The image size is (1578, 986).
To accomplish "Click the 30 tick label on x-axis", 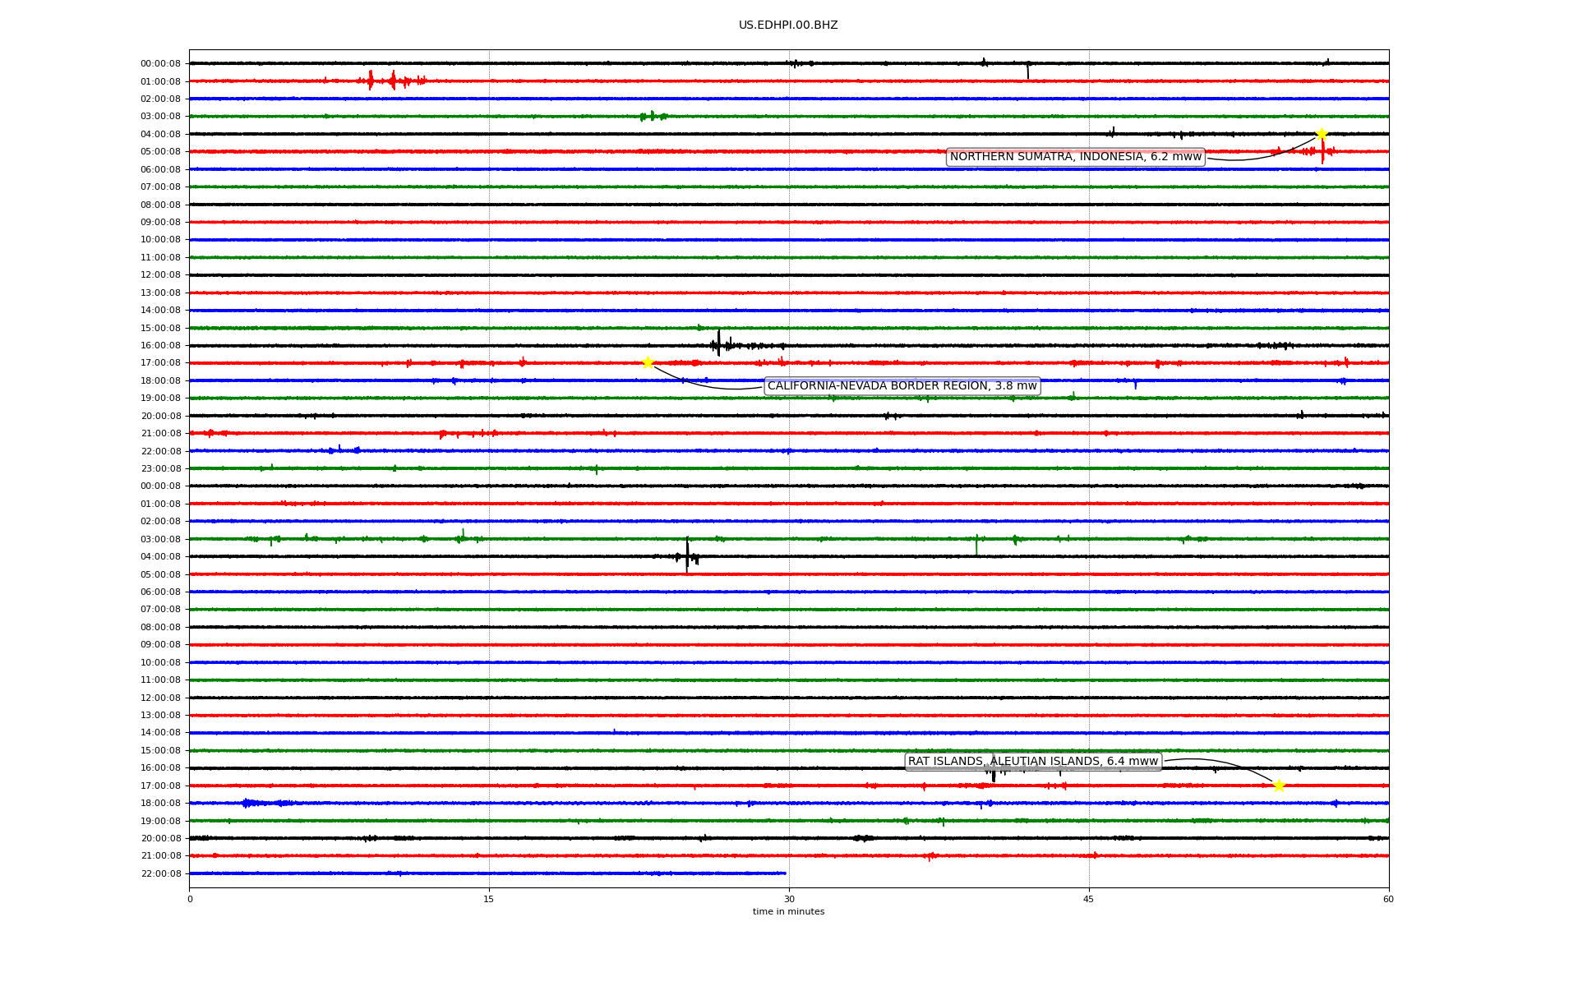I will tap(789, 899).
